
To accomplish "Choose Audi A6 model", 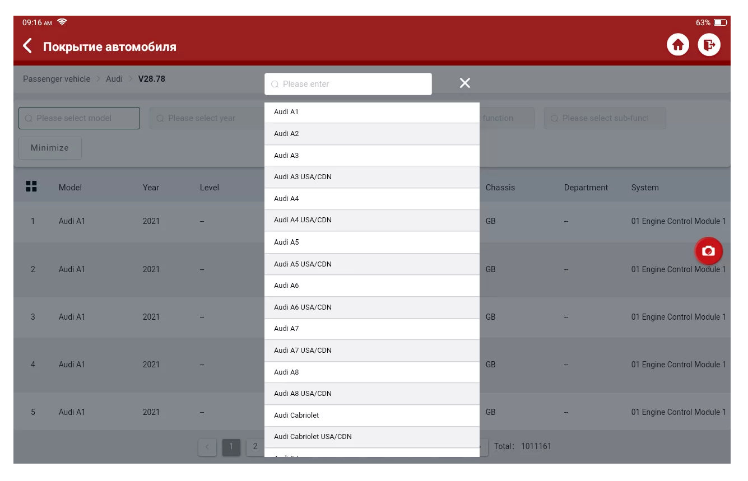I will (x=372, y=286).
